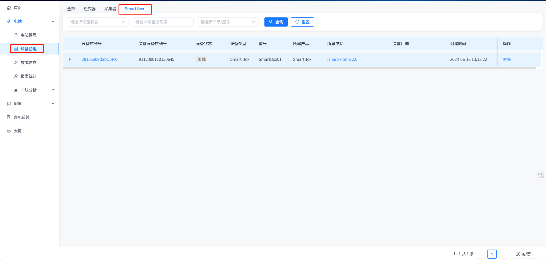This screenshot has height=261, width=546.
Task: Expand the row for device 28136a09dabc14c0
Action: pos(70,59)
